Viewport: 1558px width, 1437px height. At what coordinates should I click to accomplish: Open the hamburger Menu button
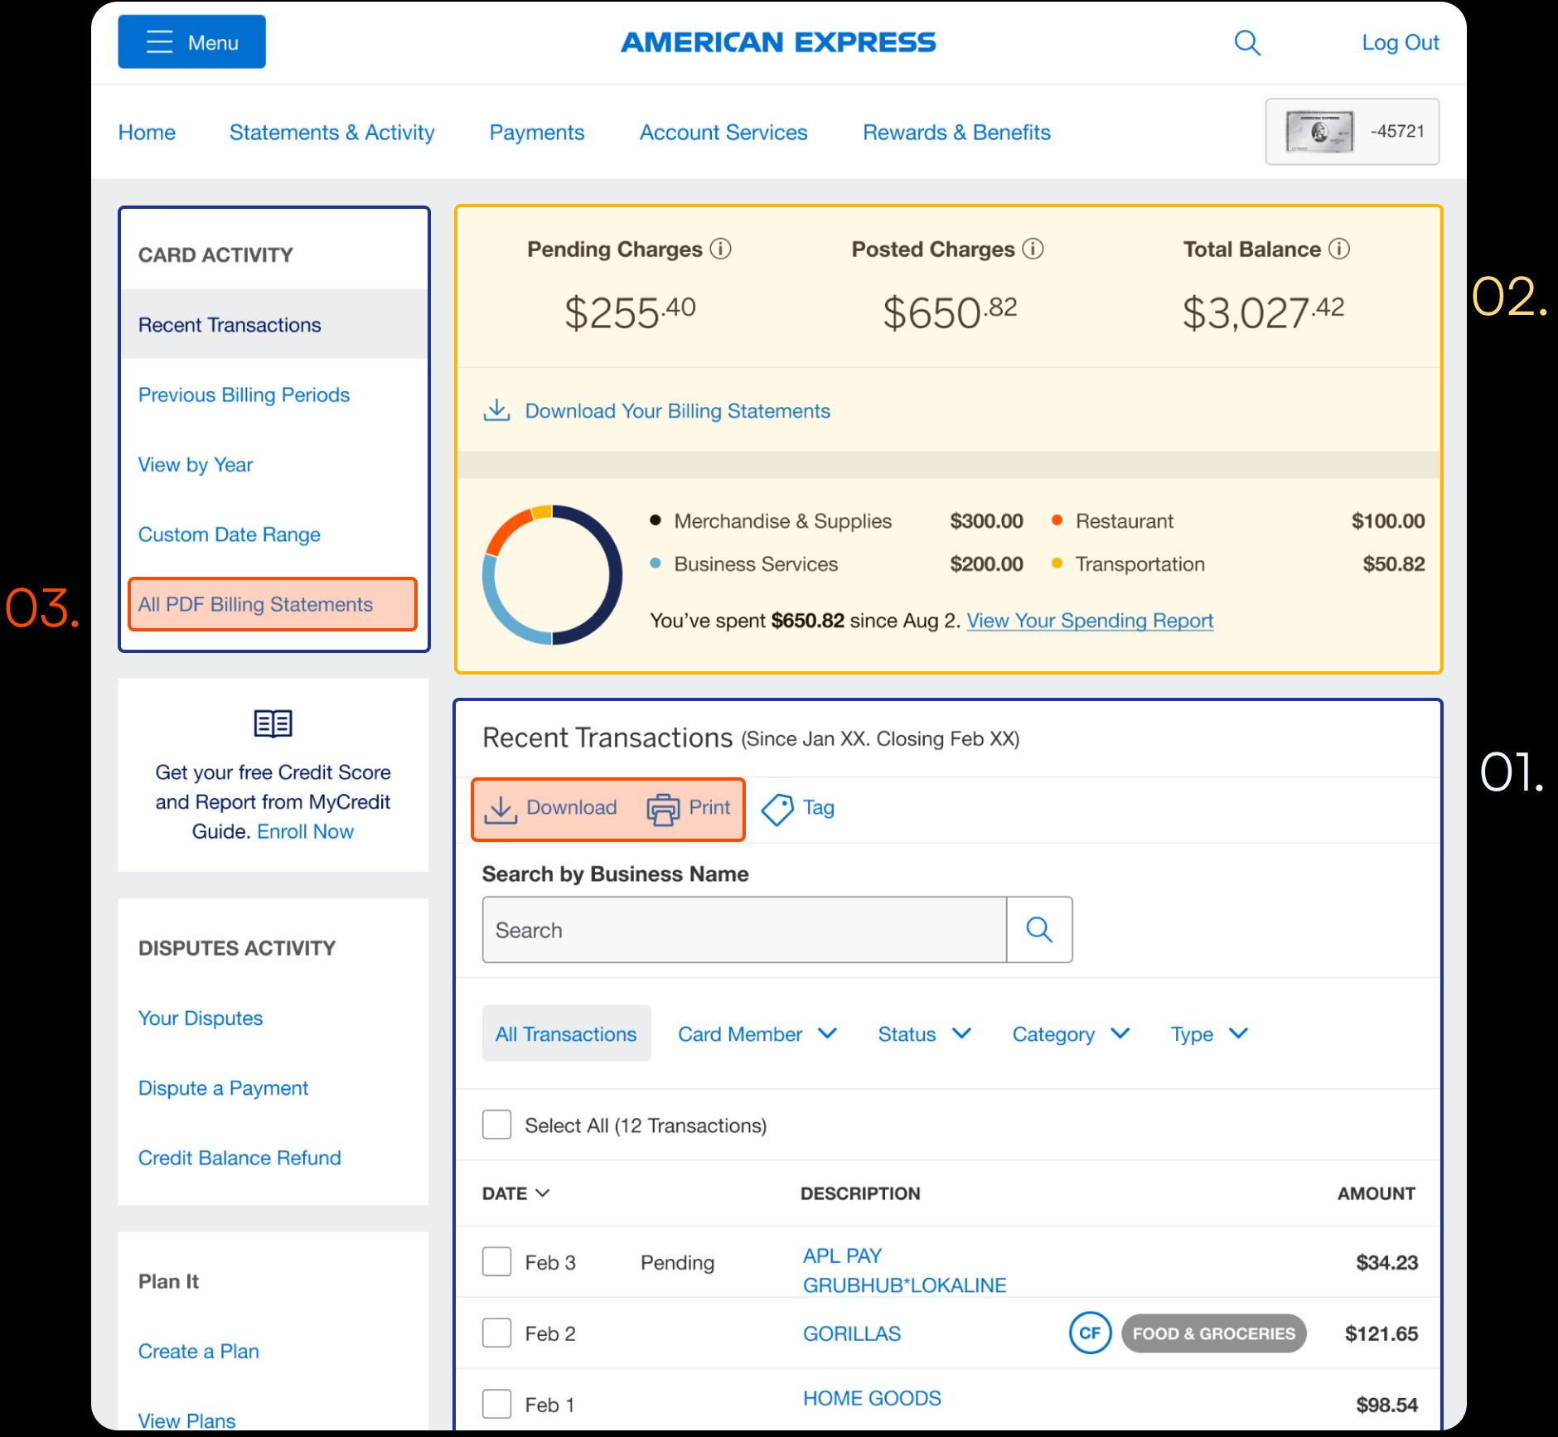tap(191, 41)
